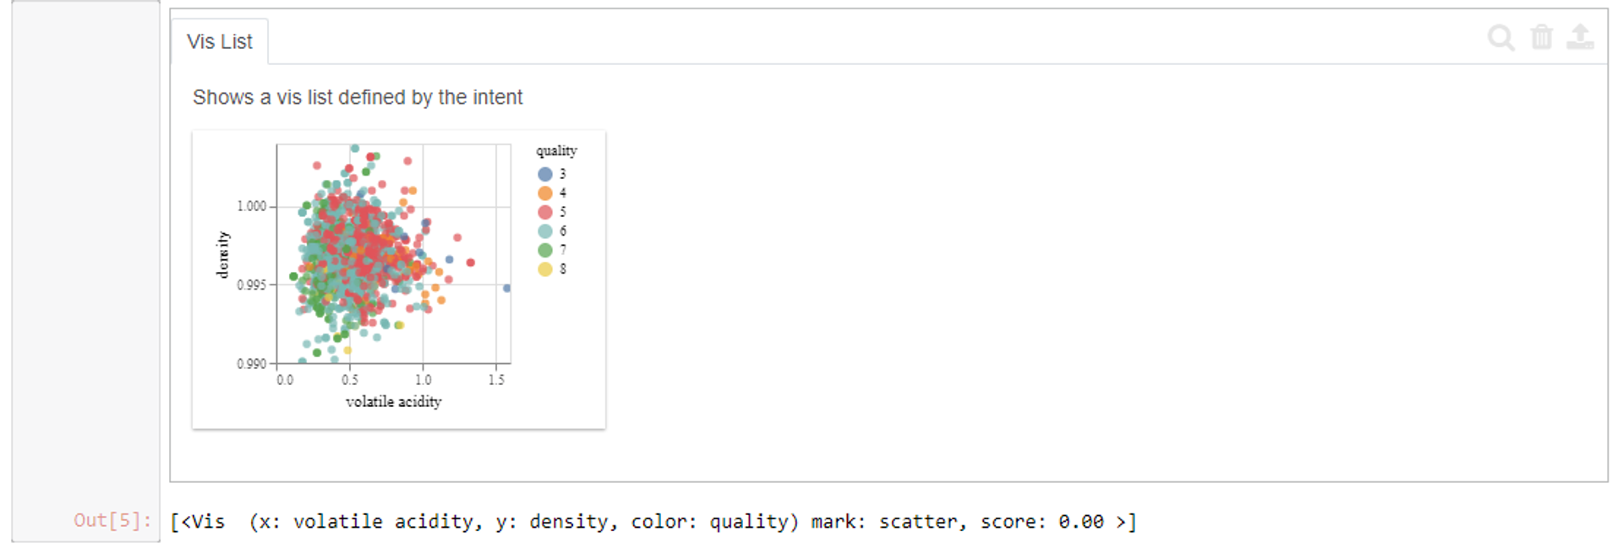Select the quality 7 legend swatch
The width and height of the screenshot is (1623, 548).
(x=545, y=250)
